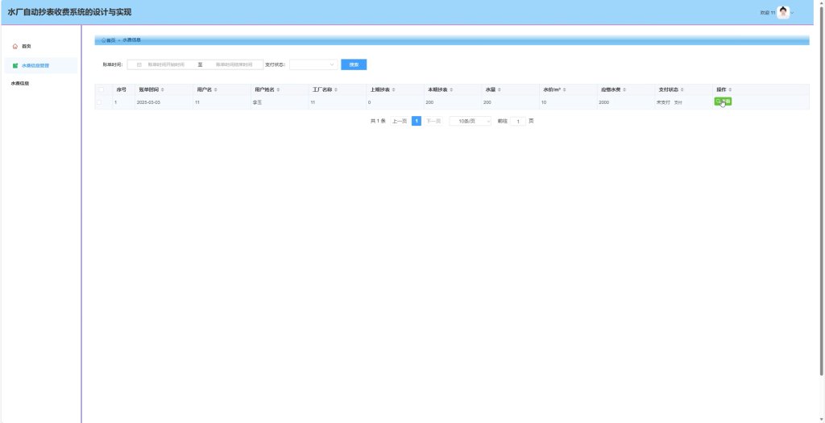Sort by 操作 column arrows
Image resolution: width=825 pixels, height=423 pixels.
(730, 90)
